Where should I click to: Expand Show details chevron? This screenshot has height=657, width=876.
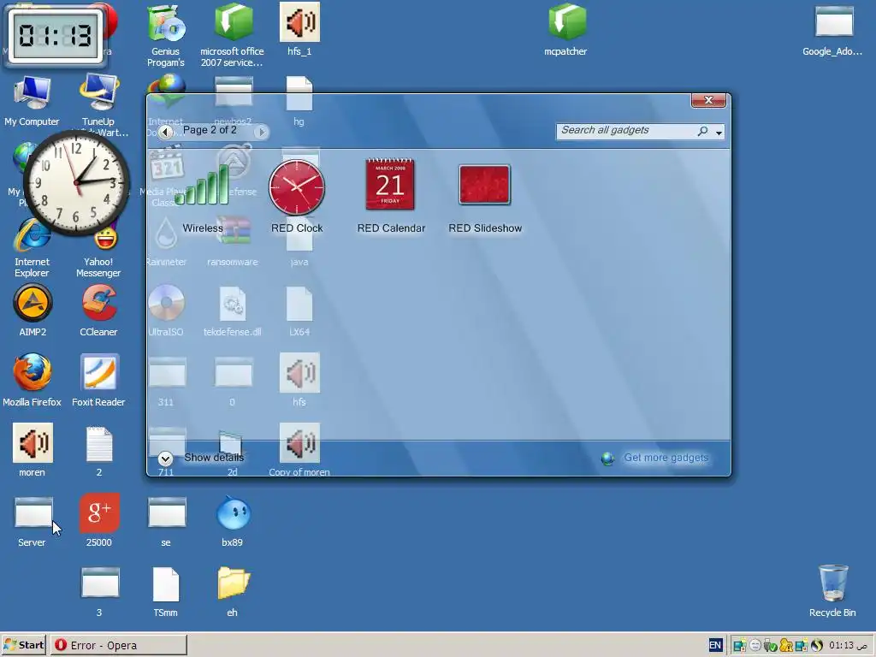point(165,459)
